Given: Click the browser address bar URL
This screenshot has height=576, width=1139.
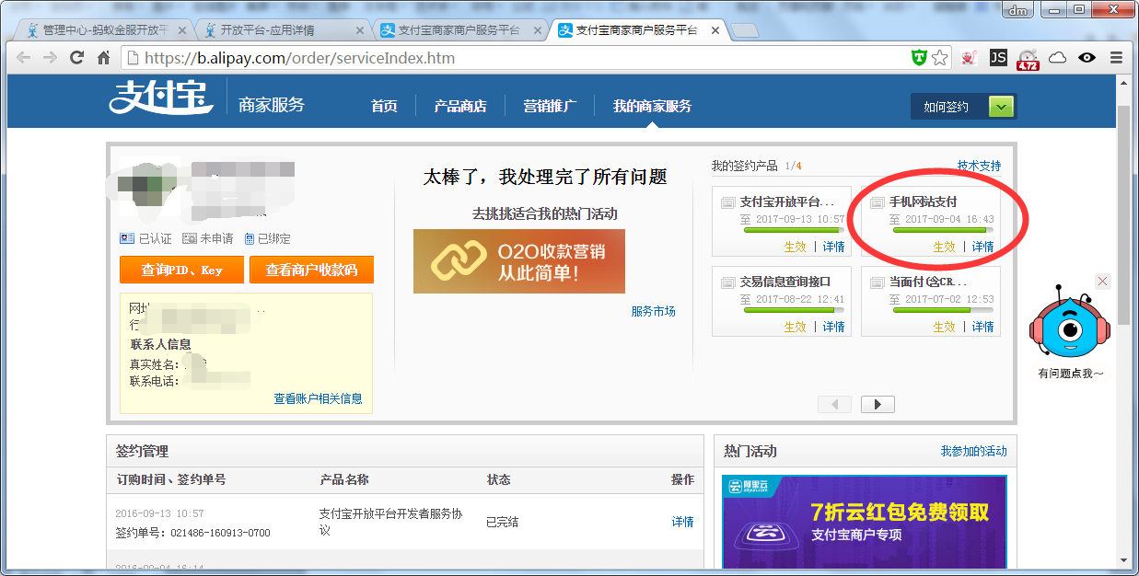Looking at the screenshot, I should coord(299,58).
